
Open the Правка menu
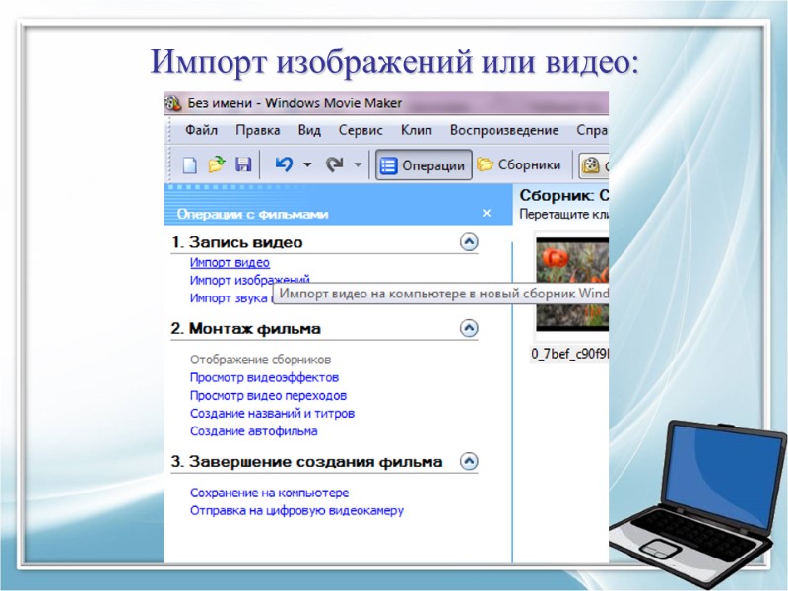(258, 130)
